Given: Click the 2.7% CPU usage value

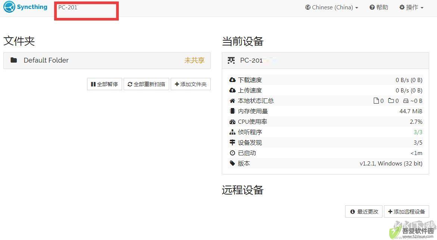Looking at the screenshot, I should point(416,122).
